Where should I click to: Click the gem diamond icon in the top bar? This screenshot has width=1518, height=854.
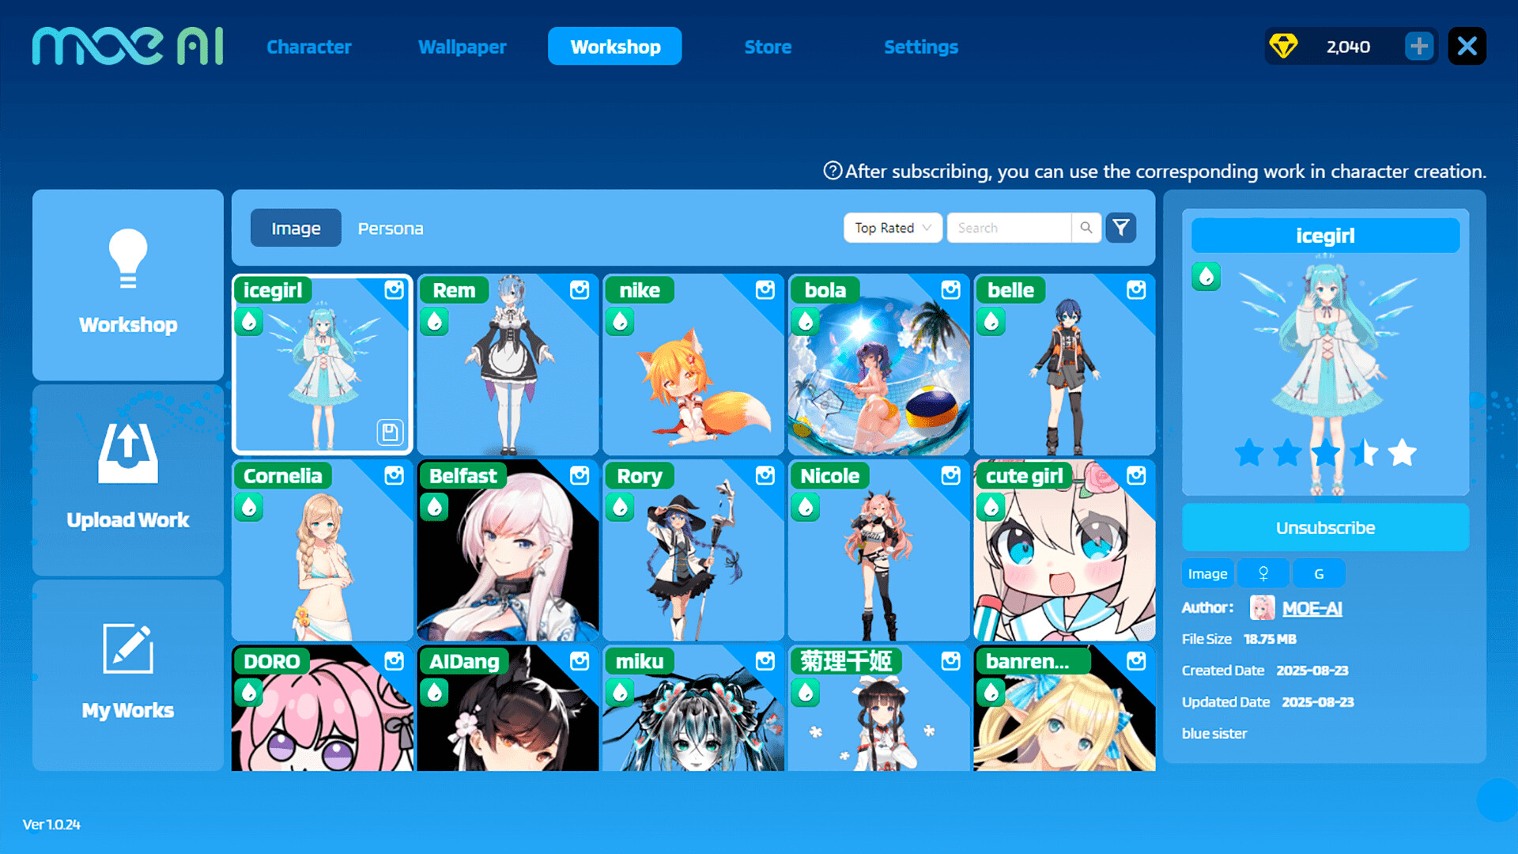click(x=1286, y=46)
